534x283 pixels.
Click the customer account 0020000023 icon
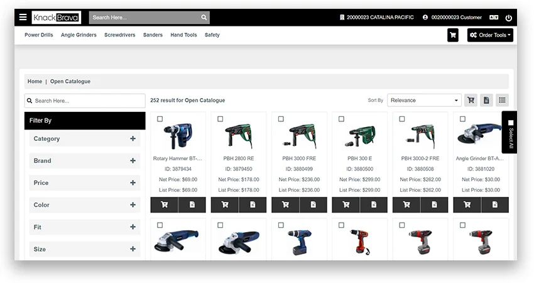coord(425,18)
